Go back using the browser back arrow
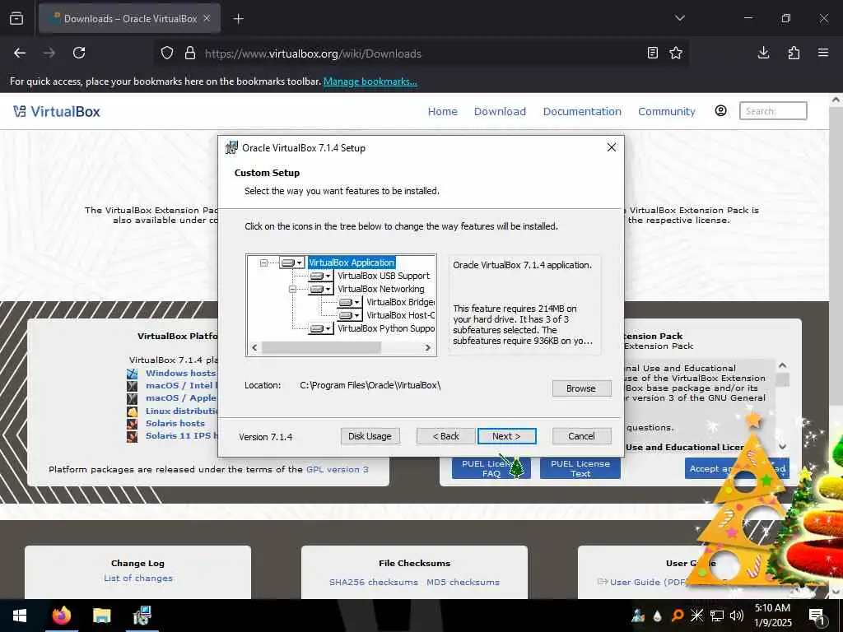843x632 pixels. (x=20, y=53)
